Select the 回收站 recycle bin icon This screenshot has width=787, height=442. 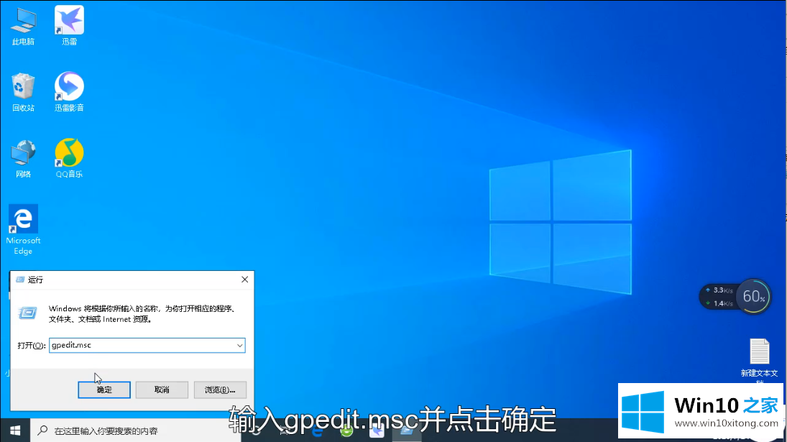(23, 92)
